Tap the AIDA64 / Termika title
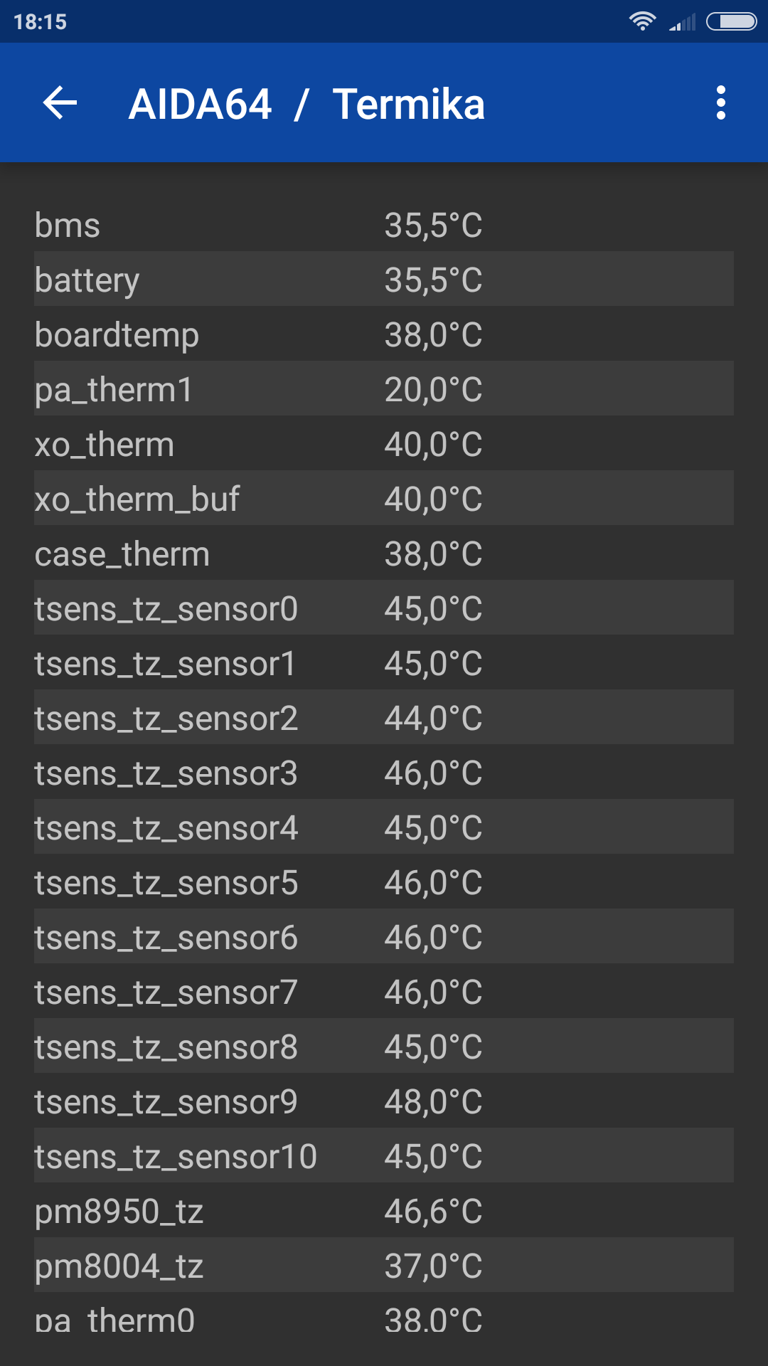Image resolution: width=768 pixels, height=1366 pixels. (306, 105)
